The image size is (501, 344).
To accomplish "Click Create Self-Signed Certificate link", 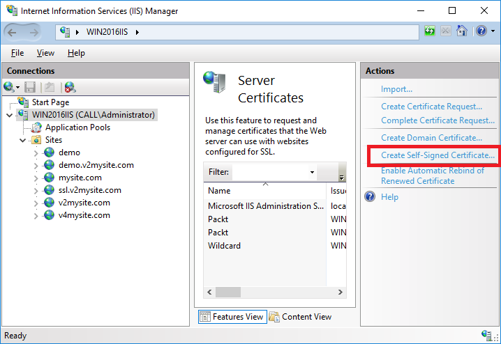I will point(438,155).
